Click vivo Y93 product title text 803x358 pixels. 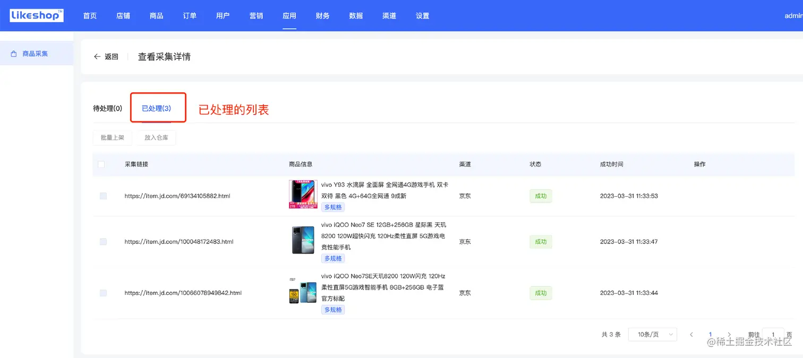[x=385, y=190]
